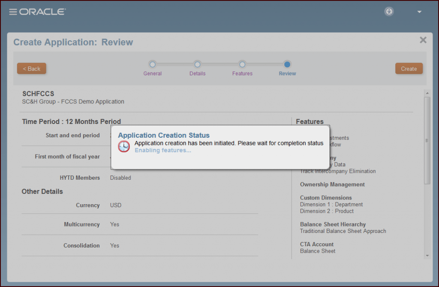Click the Enabling features progress text
Image resolution: width=439 pixels, height=287 pixels.
[163, 150]
